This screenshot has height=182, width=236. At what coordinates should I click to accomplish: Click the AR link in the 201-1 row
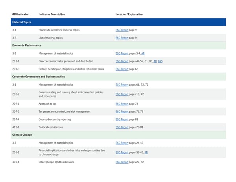pos(155,61)
